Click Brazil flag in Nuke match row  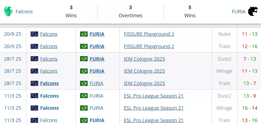pyautogui.click(x=84, y=34)
